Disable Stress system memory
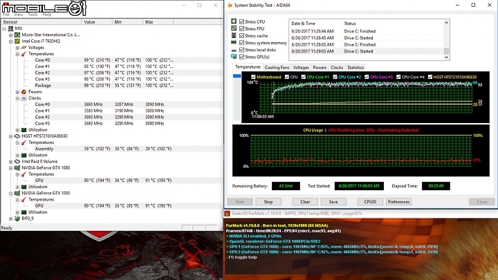Image resolution: width=498 pixels, height=280 pixels. click(241, 43)
